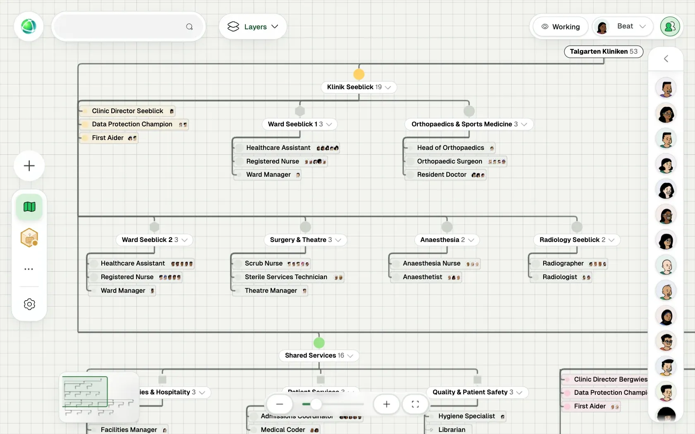Open the three-dots more menu in sidebar
The image size is (695, 434).
(29, 269)
